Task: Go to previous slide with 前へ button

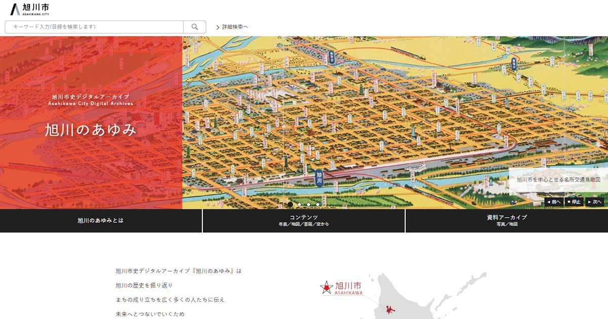Action: pos(554,202)
